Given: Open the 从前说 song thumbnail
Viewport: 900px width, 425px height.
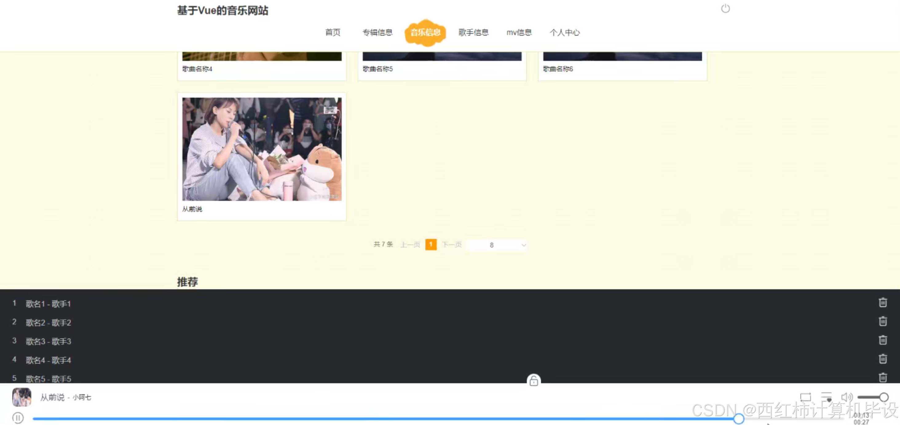Looking at the screenshot, I should tap(261, 149).
